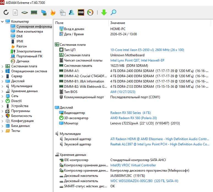This screenshot has width=213, height=192.
Task: Open the CPU chip toolbar icon
Action: click(x=24, y=12)
